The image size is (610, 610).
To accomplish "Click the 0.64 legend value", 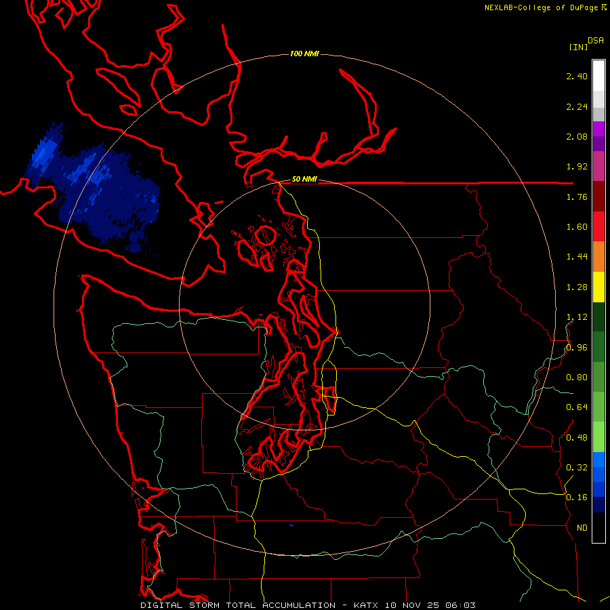I will [x=577, y=407].
